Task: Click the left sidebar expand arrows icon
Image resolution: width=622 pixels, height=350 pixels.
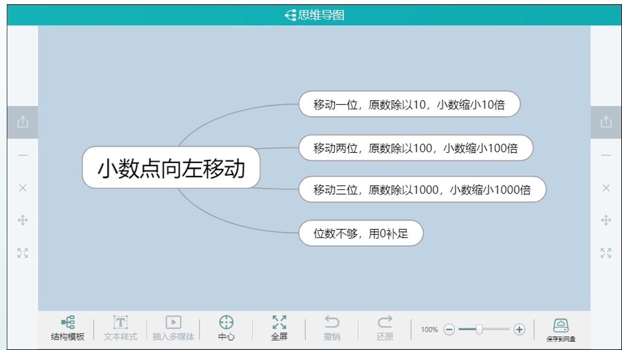Action: coord(23,253)
